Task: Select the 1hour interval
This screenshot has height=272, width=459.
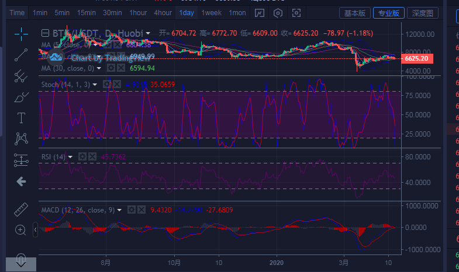Action: coord(138,13)
